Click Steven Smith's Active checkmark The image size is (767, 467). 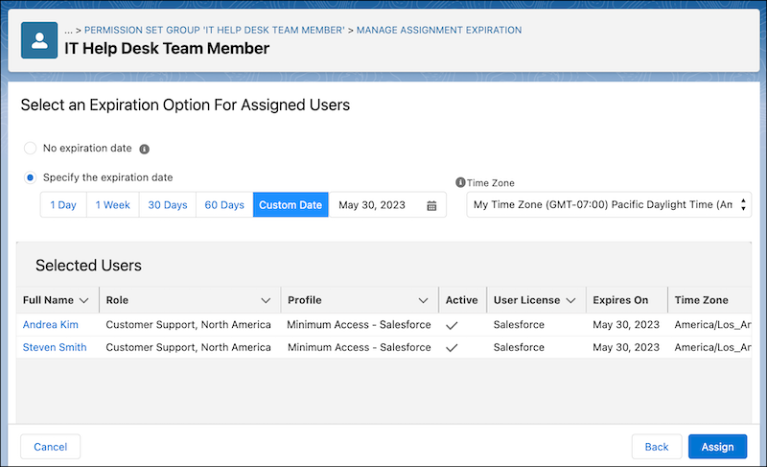[x=452, y=348]
